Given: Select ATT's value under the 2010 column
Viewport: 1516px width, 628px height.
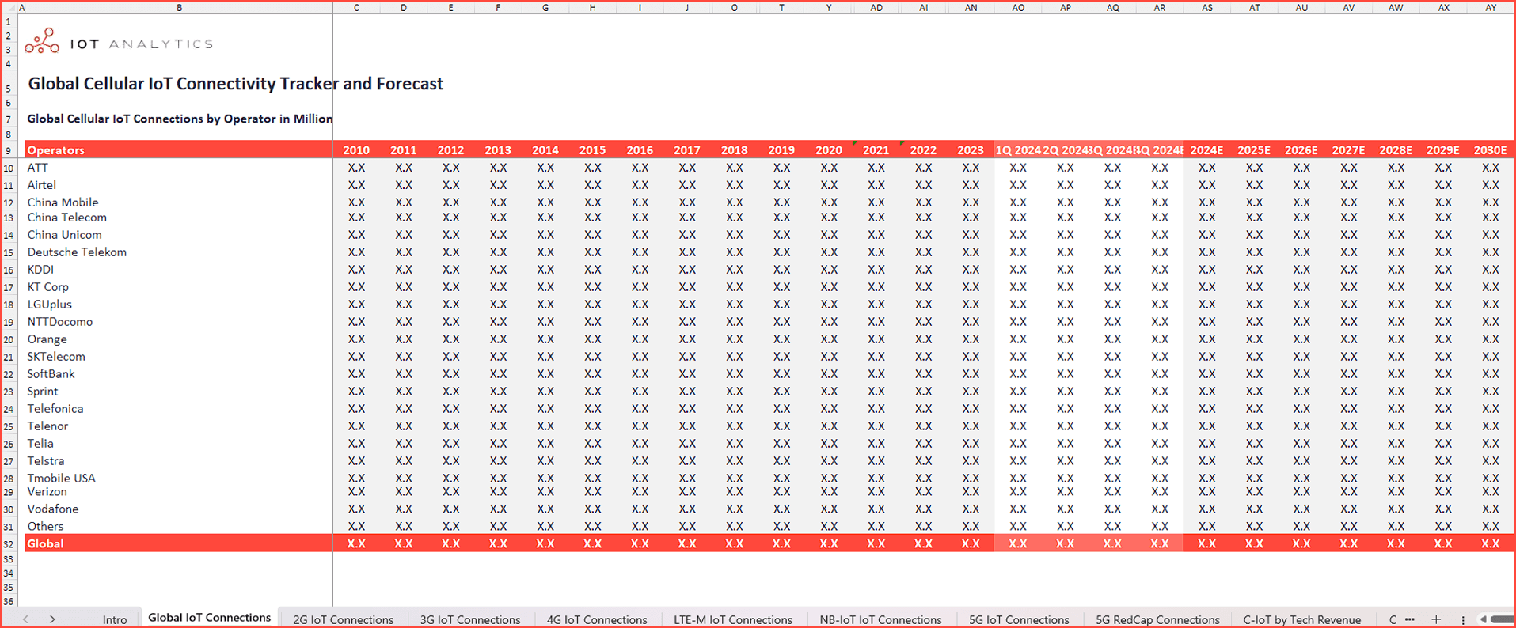Looking at the screenshot, I should click(356, 168).
